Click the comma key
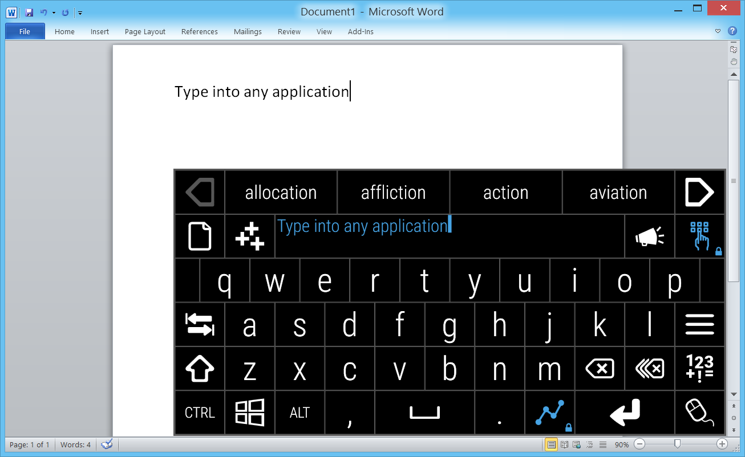 point(350,412)
